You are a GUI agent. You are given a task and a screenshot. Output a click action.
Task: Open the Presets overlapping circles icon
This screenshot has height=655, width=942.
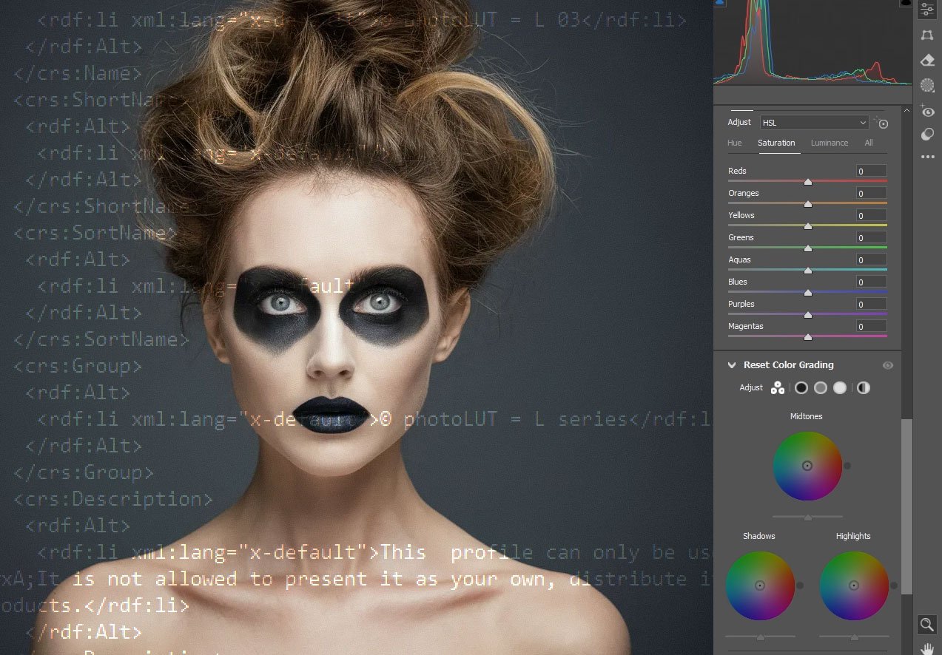pyautogui.click(x=927, y=135)
